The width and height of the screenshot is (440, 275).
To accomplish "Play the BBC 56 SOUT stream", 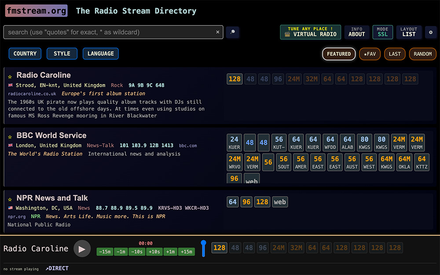I will pos(283,162).
